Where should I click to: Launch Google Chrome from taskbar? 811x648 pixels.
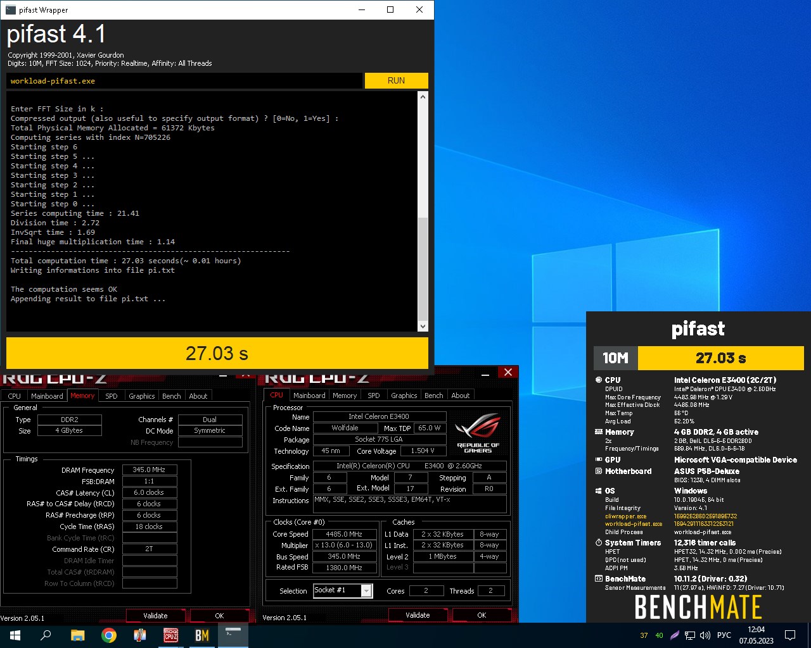point(109,635)
